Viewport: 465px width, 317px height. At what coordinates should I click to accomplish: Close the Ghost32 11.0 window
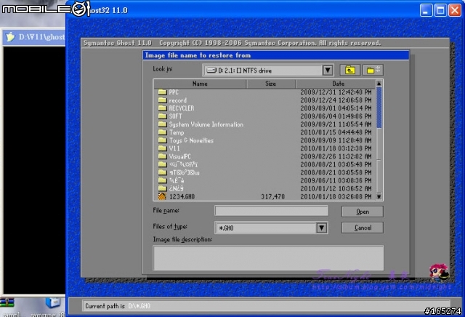(x=455, y=10)
